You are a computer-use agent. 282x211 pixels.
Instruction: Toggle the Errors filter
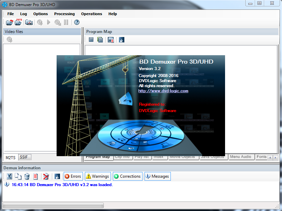[x=73, y=176]
